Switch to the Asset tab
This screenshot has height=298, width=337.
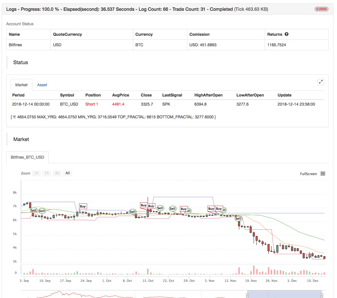[x=42, y=85]
